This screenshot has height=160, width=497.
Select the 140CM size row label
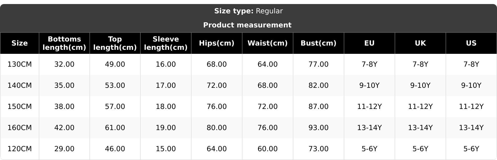pyautogui.click(x=20, y=86)
